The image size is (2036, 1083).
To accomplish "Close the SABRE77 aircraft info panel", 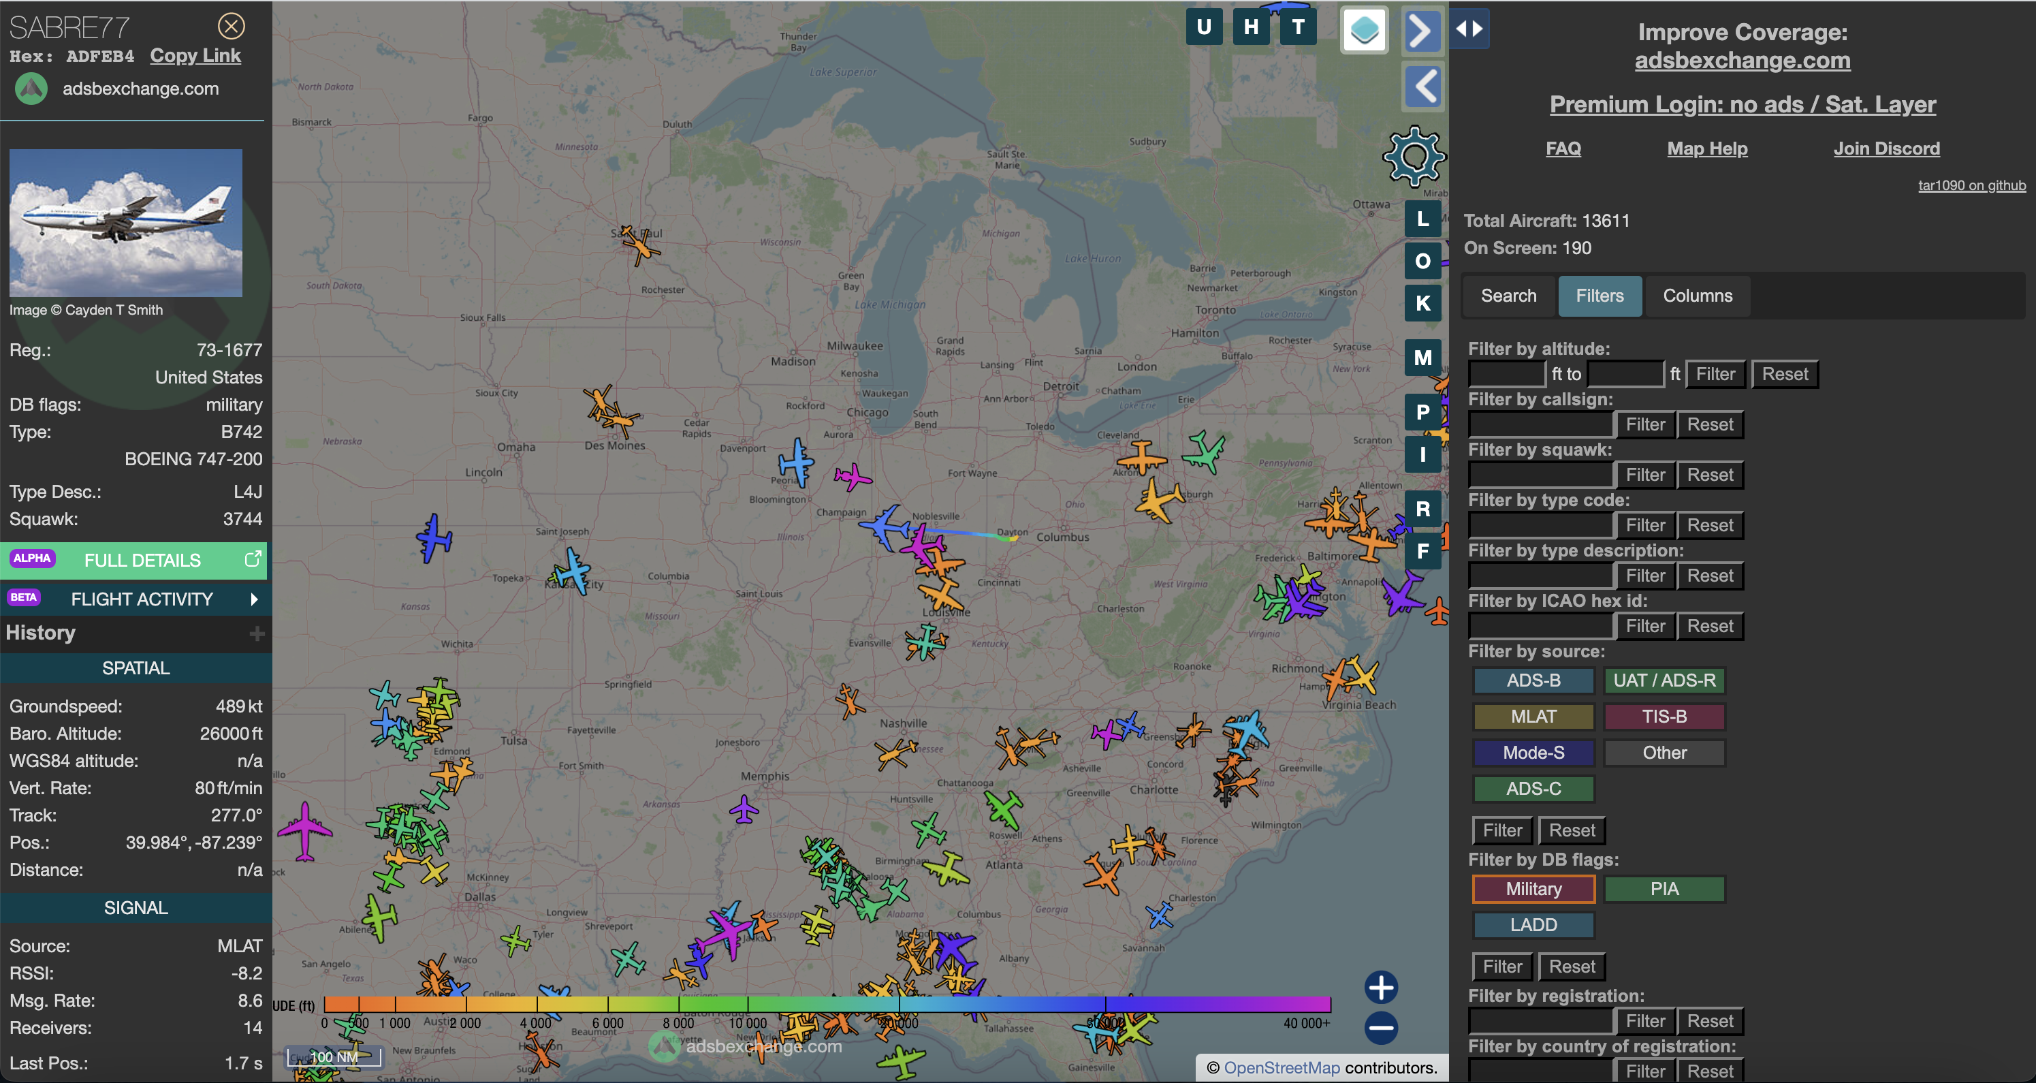I will point(231,26).
